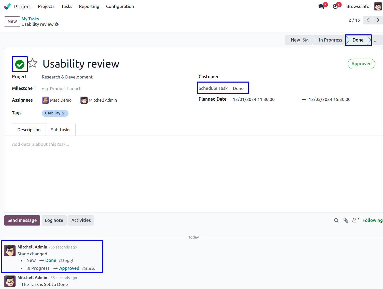The height and width of the screenshot is (289, 383).
Task: Open the Reporting menu
Action: click(x=89, y=6)
